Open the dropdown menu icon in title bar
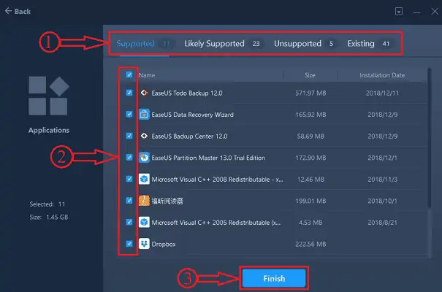442x292 pixels. (399, 11)
